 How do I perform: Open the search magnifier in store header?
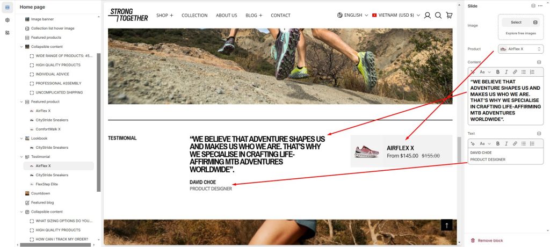coord(438,16)
